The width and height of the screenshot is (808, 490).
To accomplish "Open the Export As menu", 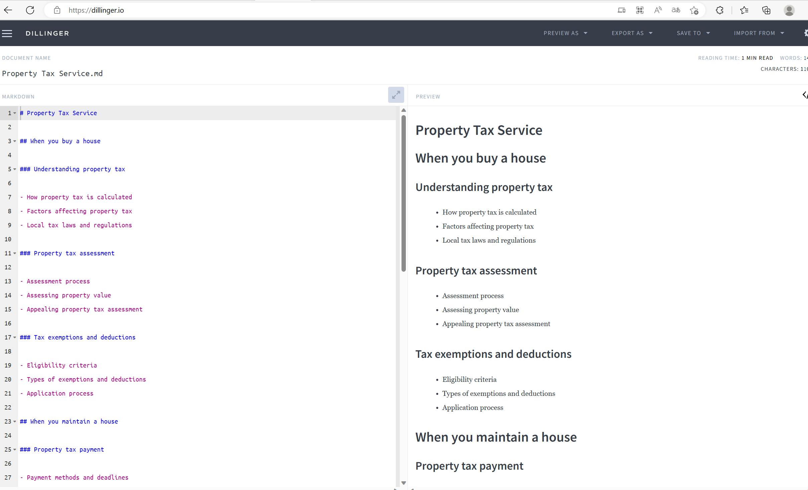I will point(632,33).
